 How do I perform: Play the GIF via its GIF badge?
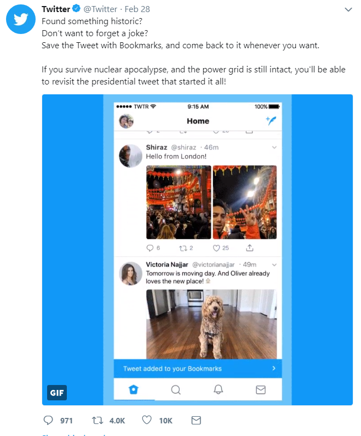pos(57,393)
